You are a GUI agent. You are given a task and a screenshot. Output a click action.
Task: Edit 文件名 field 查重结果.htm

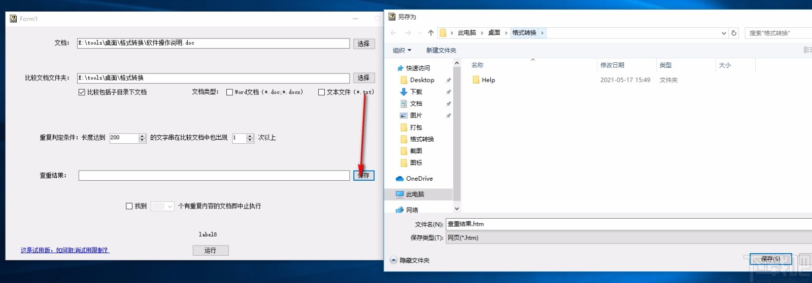(x=628, y=224)
